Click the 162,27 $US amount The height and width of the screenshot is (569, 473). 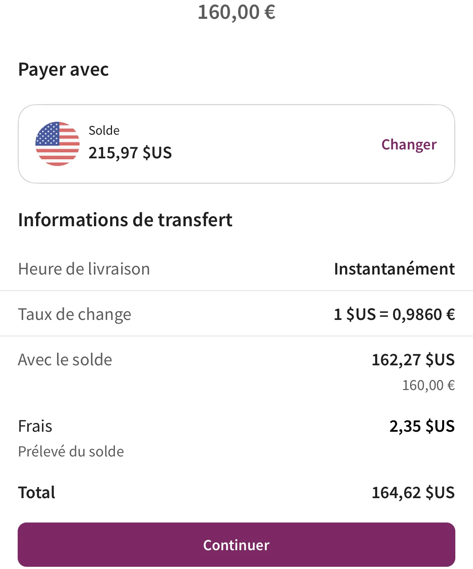[413, 360]
